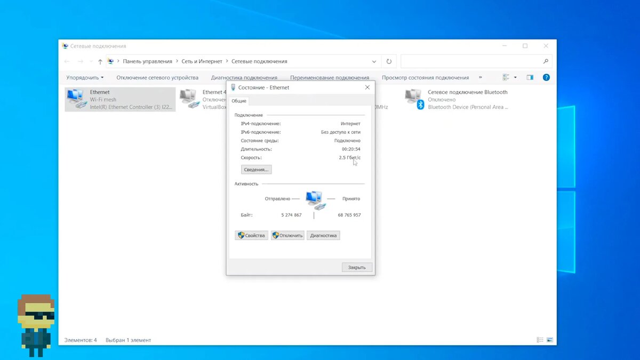This screenshot has width=640, height=360.
Task: Open the help question mark icon
Action: (546, 77)
